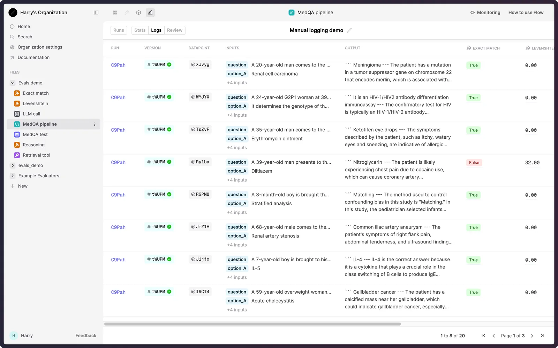Edit run title with pencil icon

(x=349, y=30)
